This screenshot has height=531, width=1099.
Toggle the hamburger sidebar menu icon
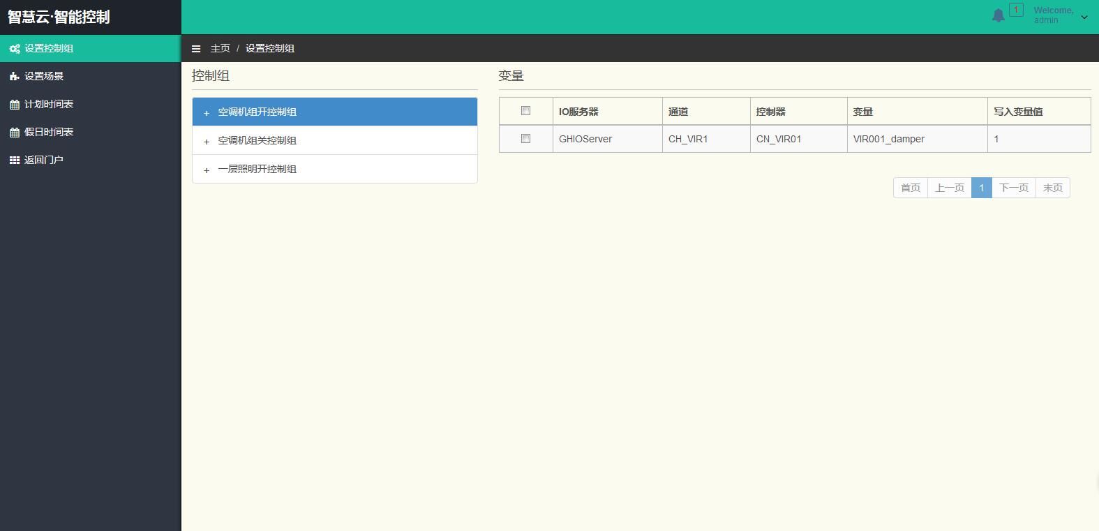(196, 49)
